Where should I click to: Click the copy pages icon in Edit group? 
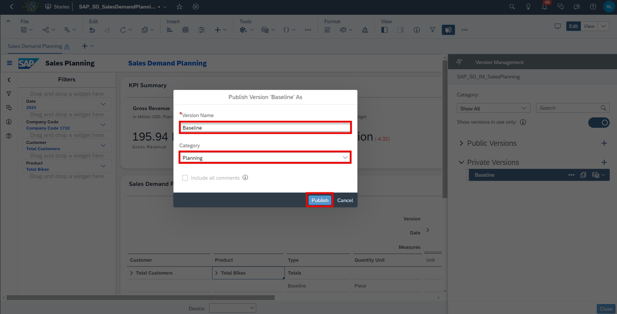click(x=145, y=30)
